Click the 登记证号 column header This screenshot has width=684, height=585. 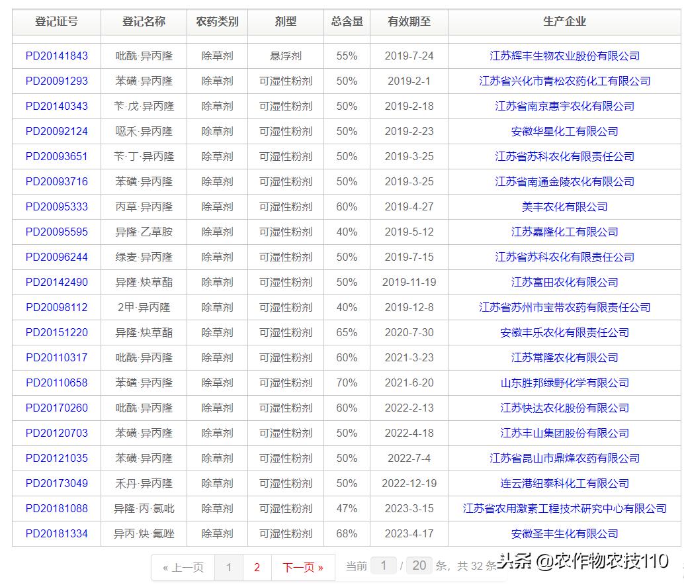tap(57, 21)
